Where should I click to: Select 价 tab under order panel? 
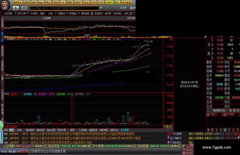[217, 130]
